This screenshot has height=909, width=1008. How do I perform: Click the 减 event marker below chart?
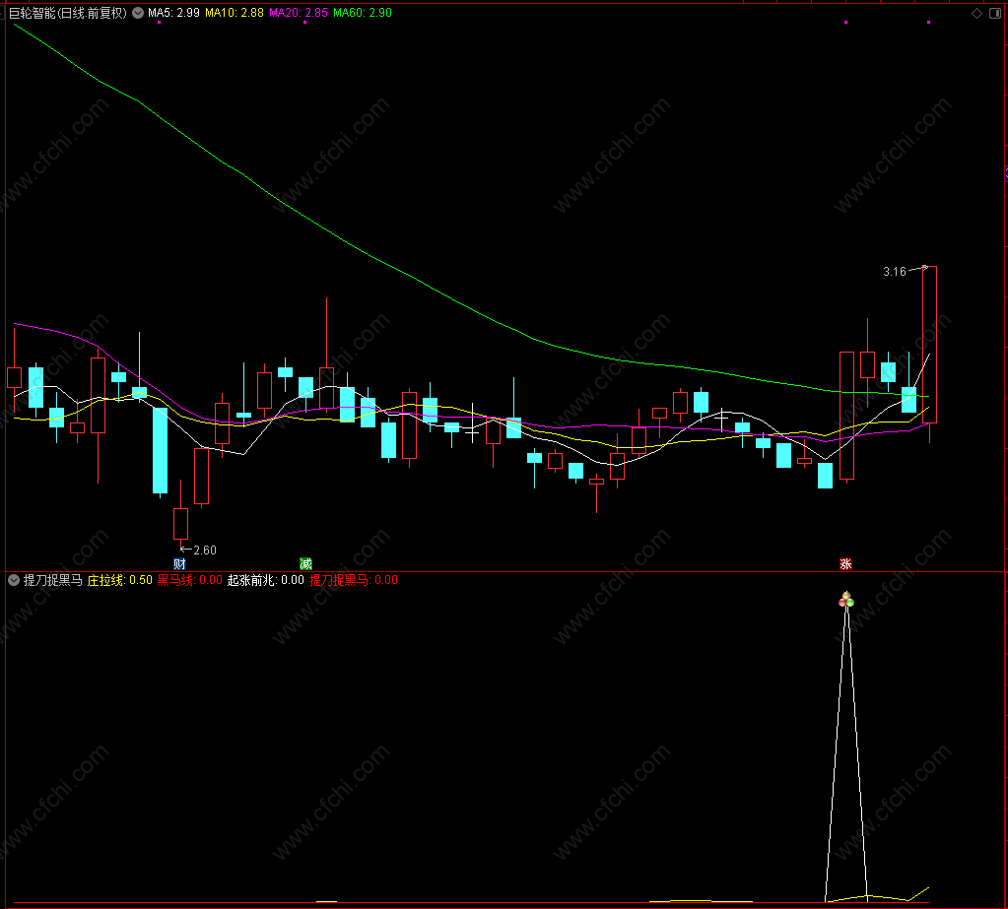306,564
